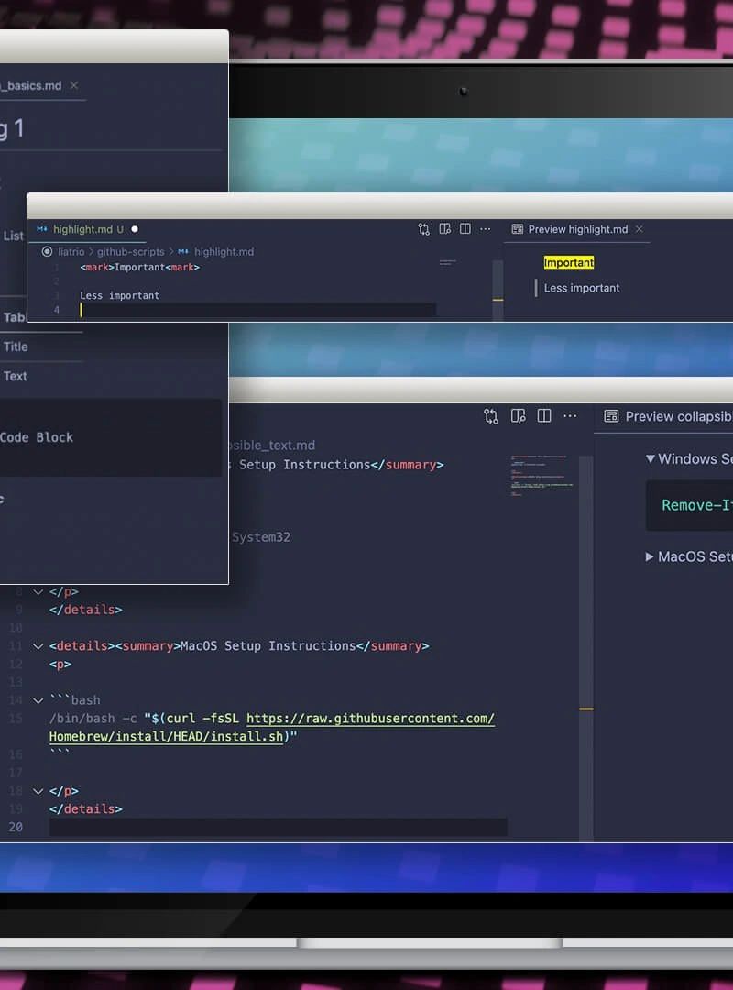
Task: Close the Preview highlight.md tab
Action: [640, 229]
